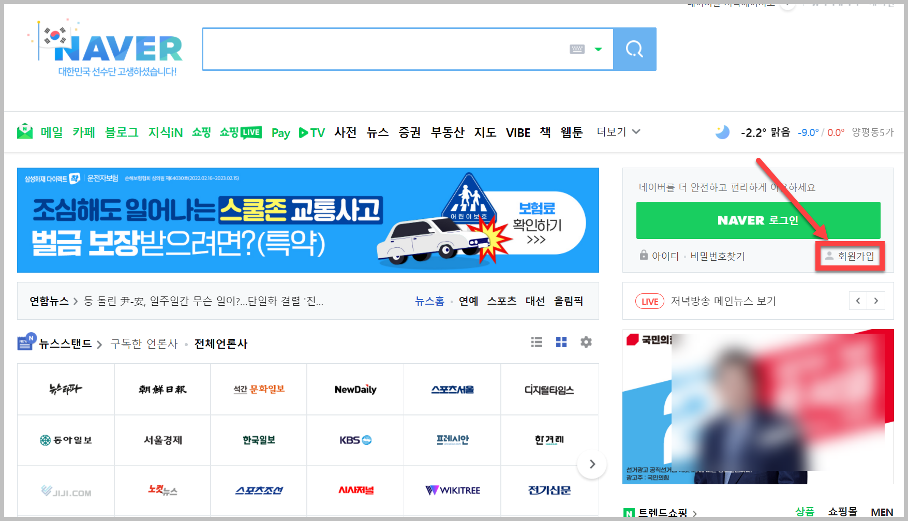
Task: Open 스포츠서울 press logo
Action: [x=453, y=390]
